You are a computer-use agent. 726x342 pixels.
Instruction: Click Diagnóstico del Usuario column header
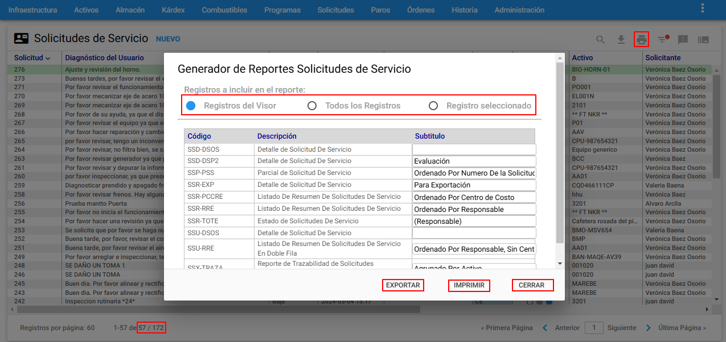coord(105,58)
